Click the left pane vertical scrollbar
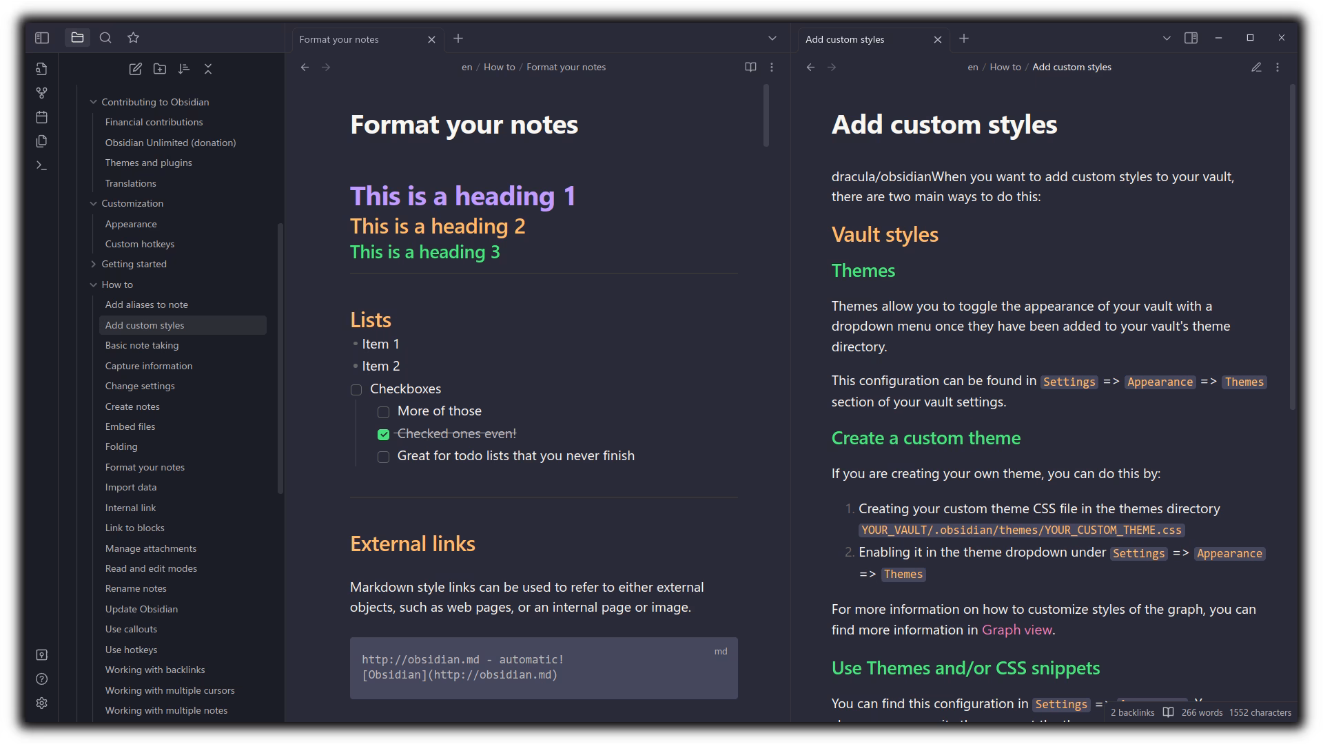This screenshot has height=744, width=1323. 766,116
